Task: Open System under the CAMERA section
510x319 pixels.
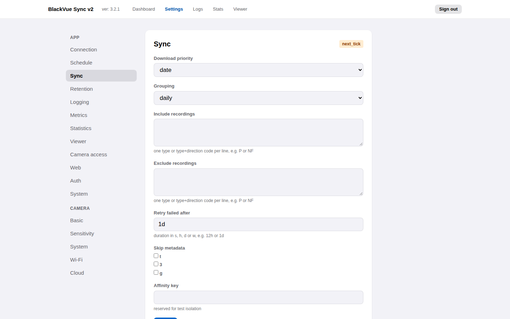Action: click(x=101, y=247)
